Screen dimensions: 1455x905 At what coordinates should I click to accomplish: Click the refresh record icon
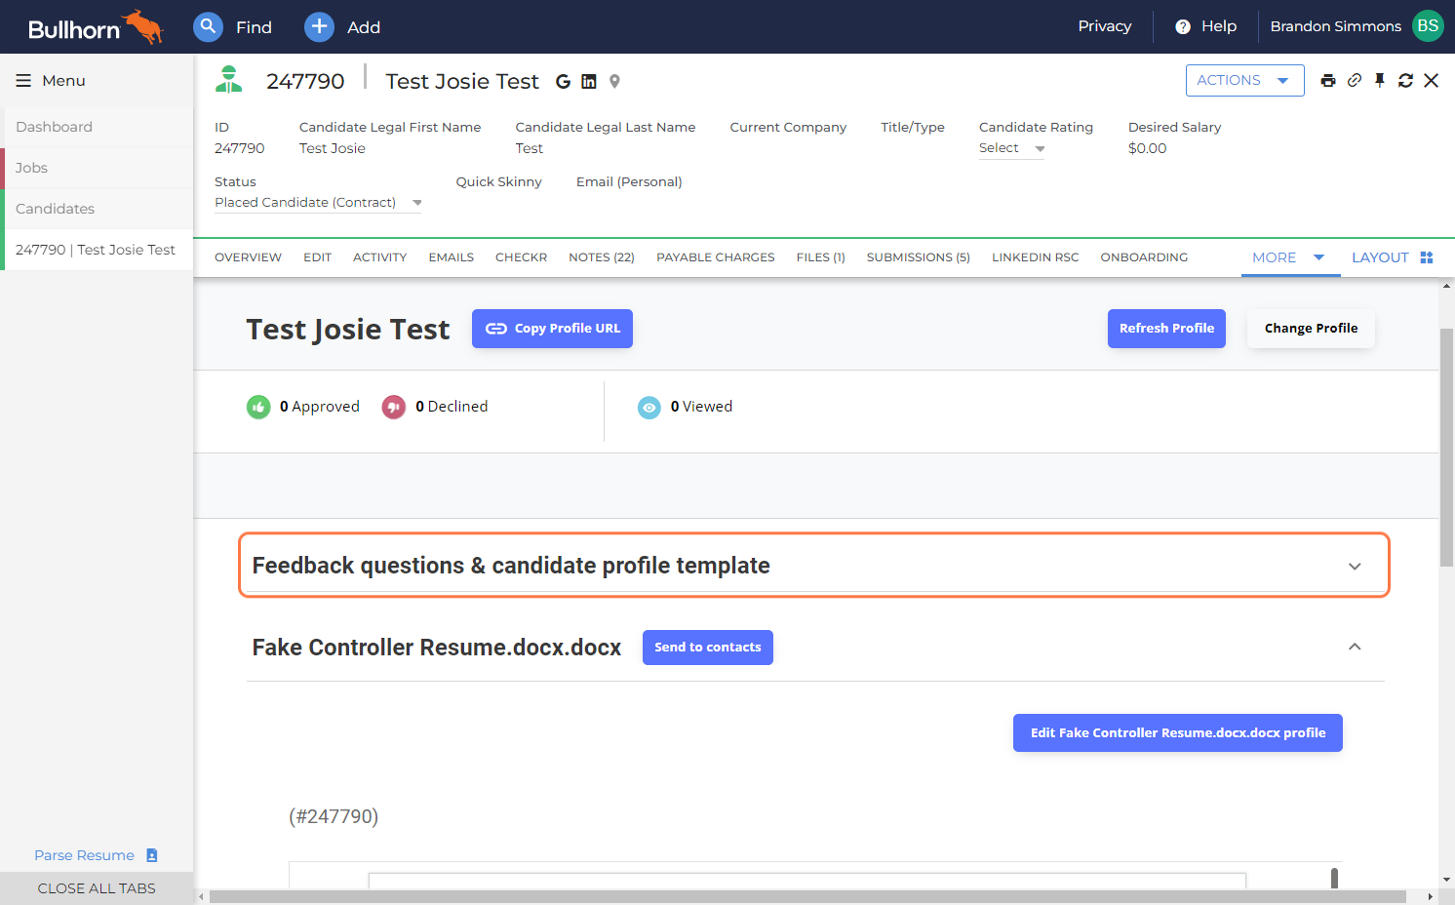point(1405,81)
